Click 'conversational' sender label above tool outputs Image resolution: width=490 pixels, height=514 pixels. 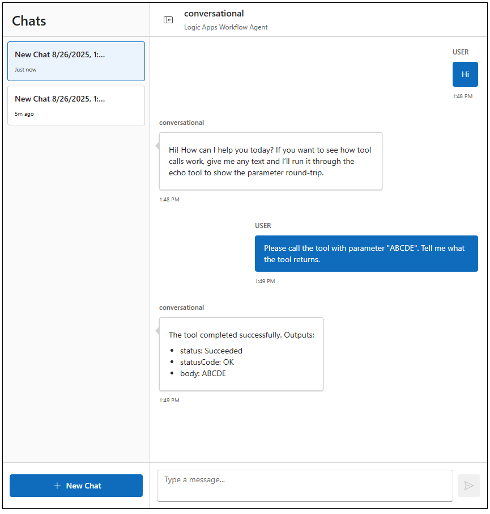pos(181,307)
